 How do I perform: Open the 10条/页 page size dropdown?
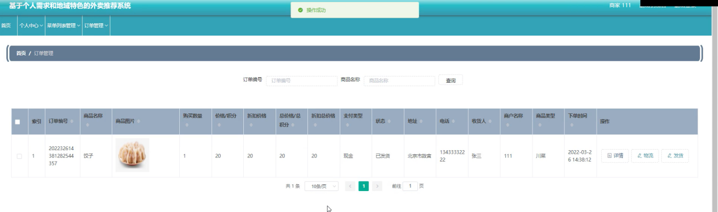point(322,186)
